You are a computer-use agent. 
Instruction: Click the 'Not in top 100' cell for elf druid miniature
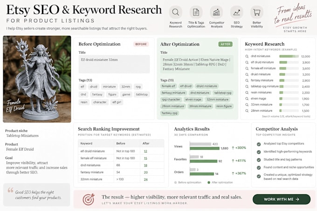point(125,151)
